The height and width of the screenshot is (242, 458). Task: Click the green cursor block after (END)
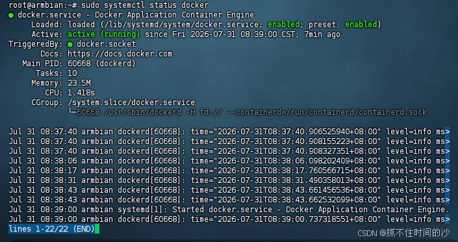(x=97, y=229)
